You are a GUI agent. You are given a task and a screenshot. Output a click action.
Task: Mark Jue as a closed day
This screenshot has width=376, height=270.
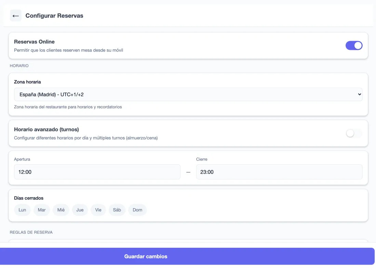click(80, 210)
